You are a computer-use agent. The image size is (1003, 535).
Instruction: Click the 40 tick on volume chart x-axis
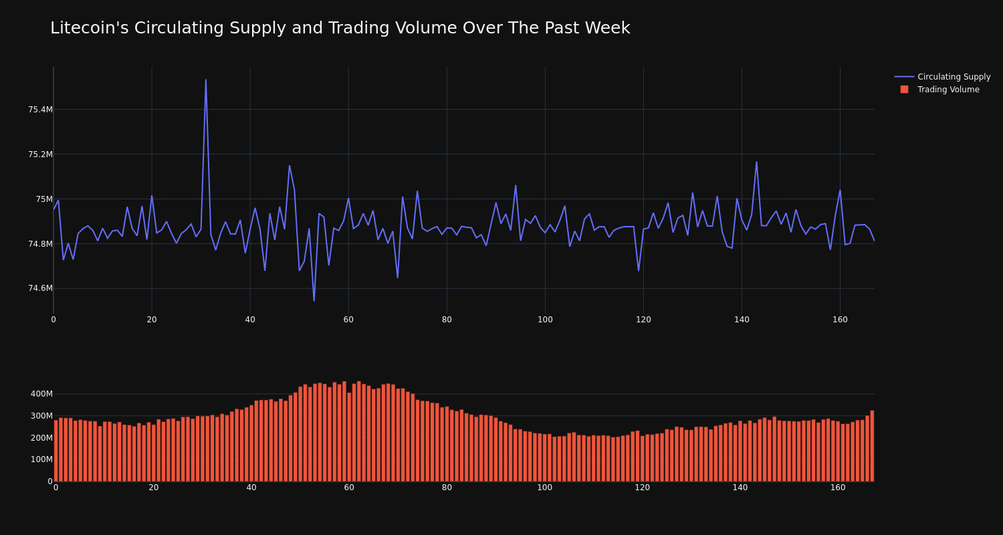pos(251,488)
